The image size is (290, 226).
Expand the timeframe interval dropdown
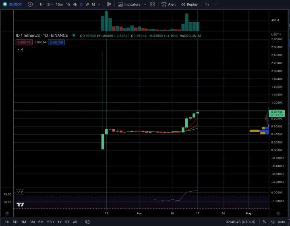(x=99, y=4)
